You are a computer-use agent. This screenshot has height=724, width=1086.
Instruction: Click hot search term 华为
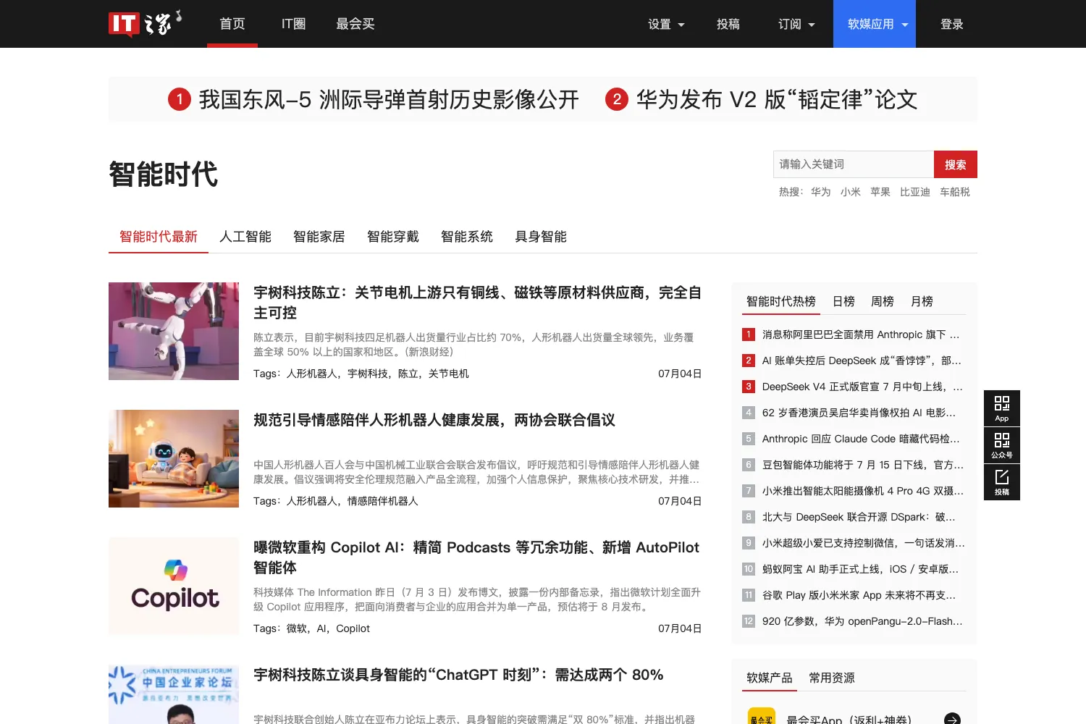[821, 192]
